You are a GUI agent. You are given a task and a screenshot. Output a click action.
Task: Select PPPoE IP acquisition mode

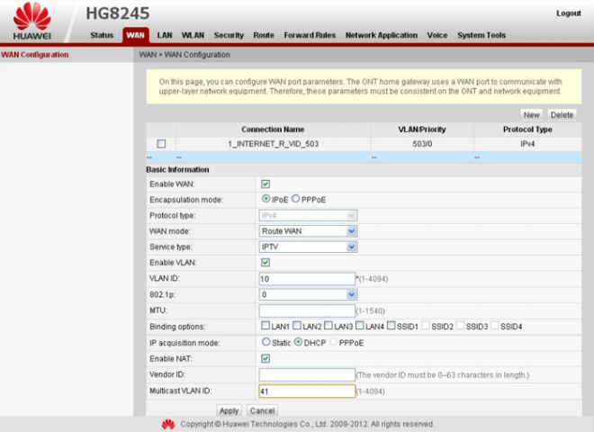coord(333,342)
